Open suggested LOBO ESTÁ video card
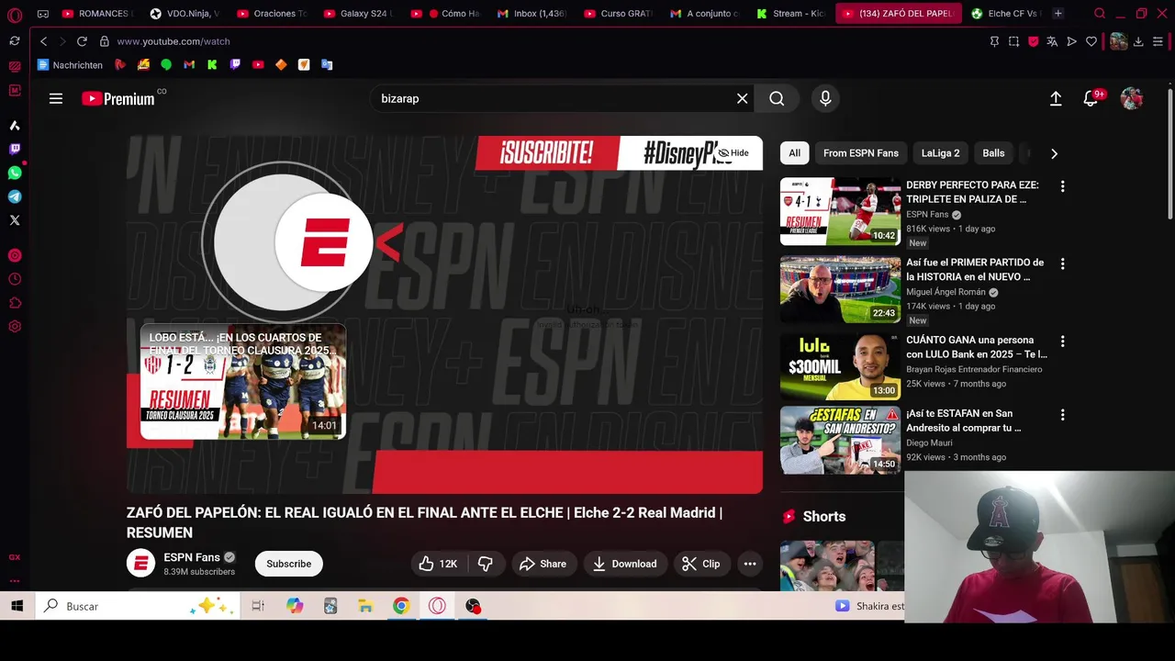 coord(243,382)
